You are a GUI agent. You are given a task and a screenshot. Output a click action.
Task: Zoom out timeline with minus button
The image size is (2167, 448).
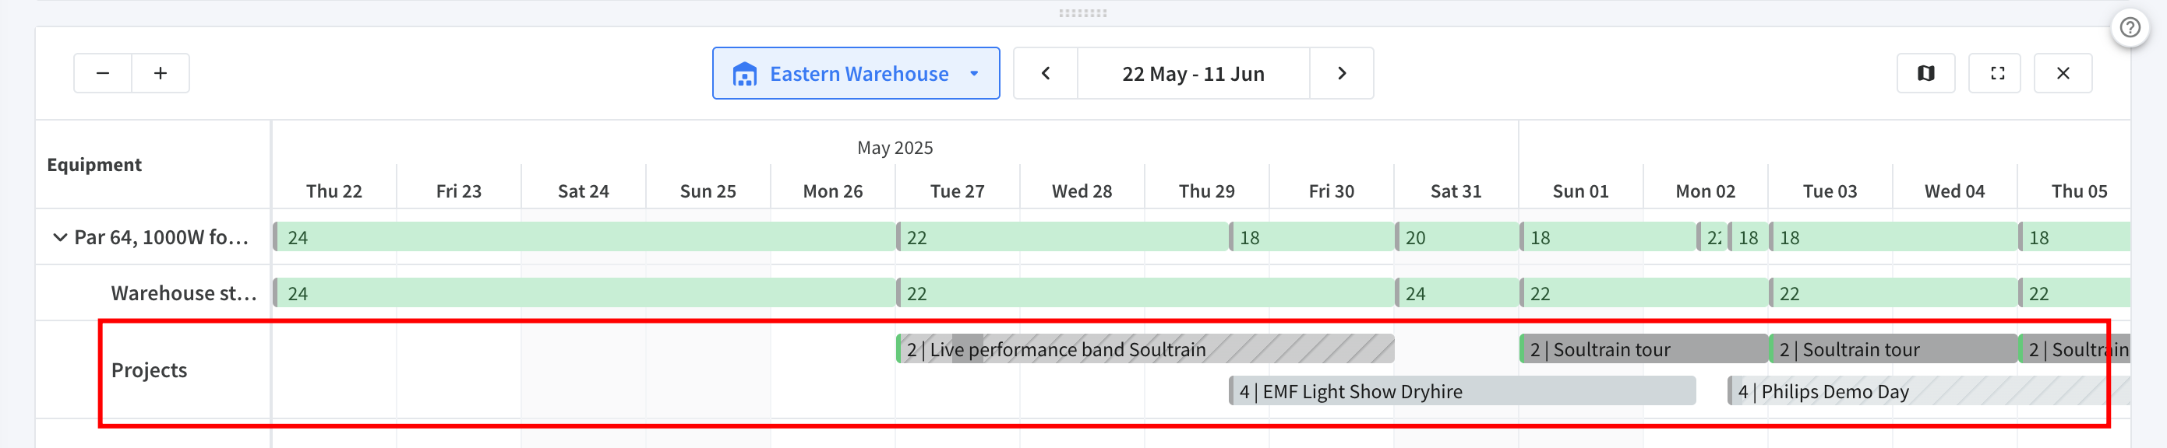coord(103,74)
